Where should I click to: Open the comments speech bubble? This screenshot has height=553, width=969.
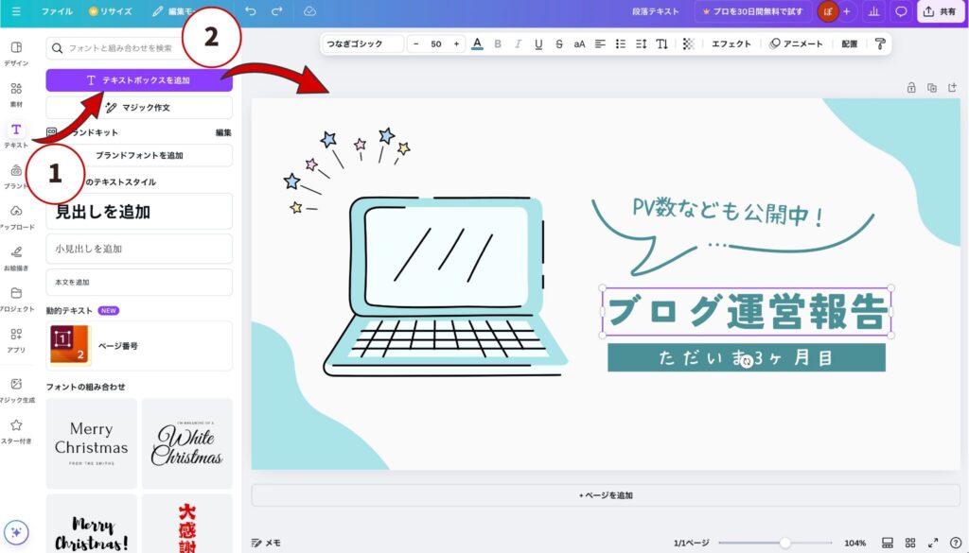[x=901, y=11]
